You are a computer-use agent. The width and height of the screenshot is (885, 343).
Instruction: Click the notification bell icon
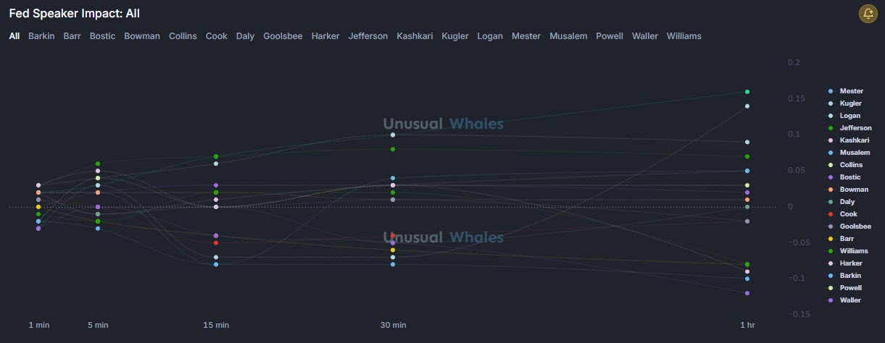(x=867, y=13)
